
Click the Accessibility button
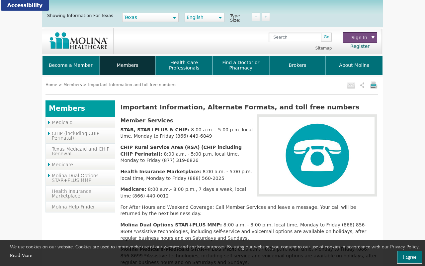[x=25, y=5]
